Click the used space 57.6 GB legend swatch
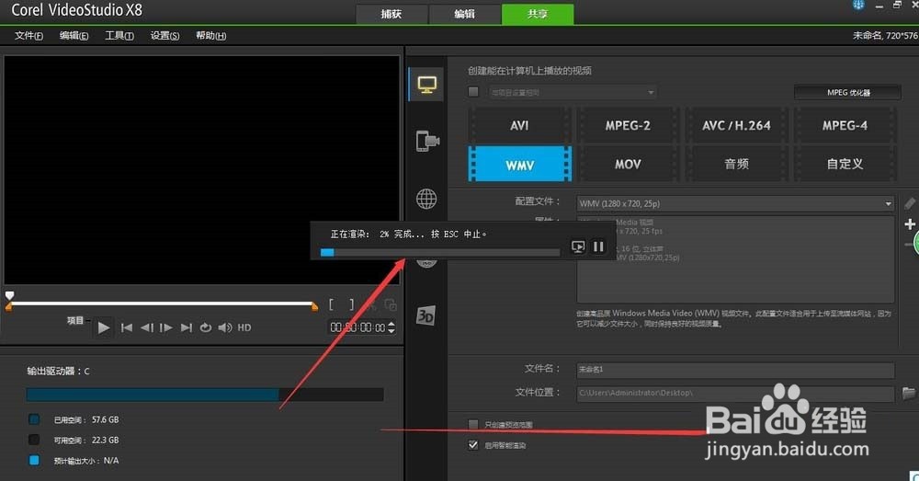919x481 pixels. point(34,419)
